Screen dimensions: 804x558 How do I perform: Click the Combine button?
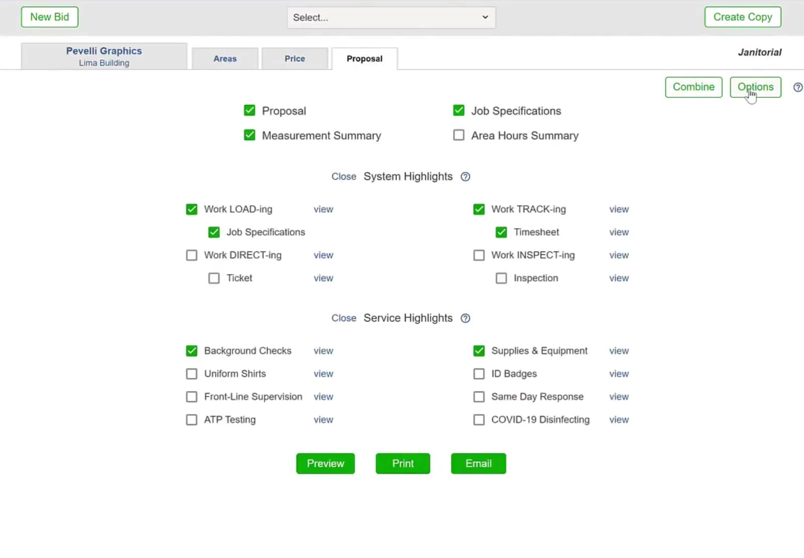(x=693, y=87)
